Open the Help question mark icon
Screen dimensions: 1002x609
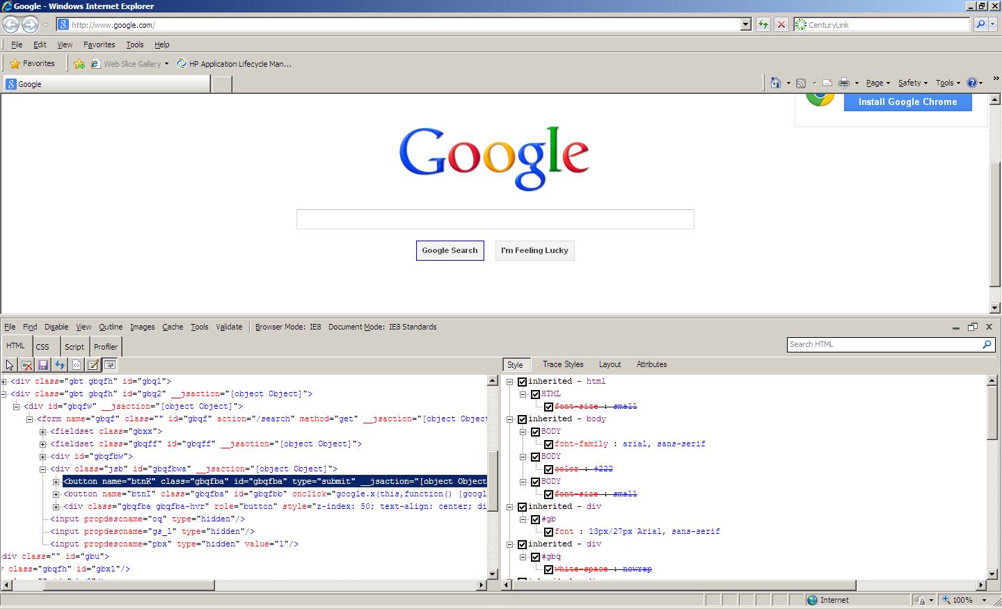973,83
